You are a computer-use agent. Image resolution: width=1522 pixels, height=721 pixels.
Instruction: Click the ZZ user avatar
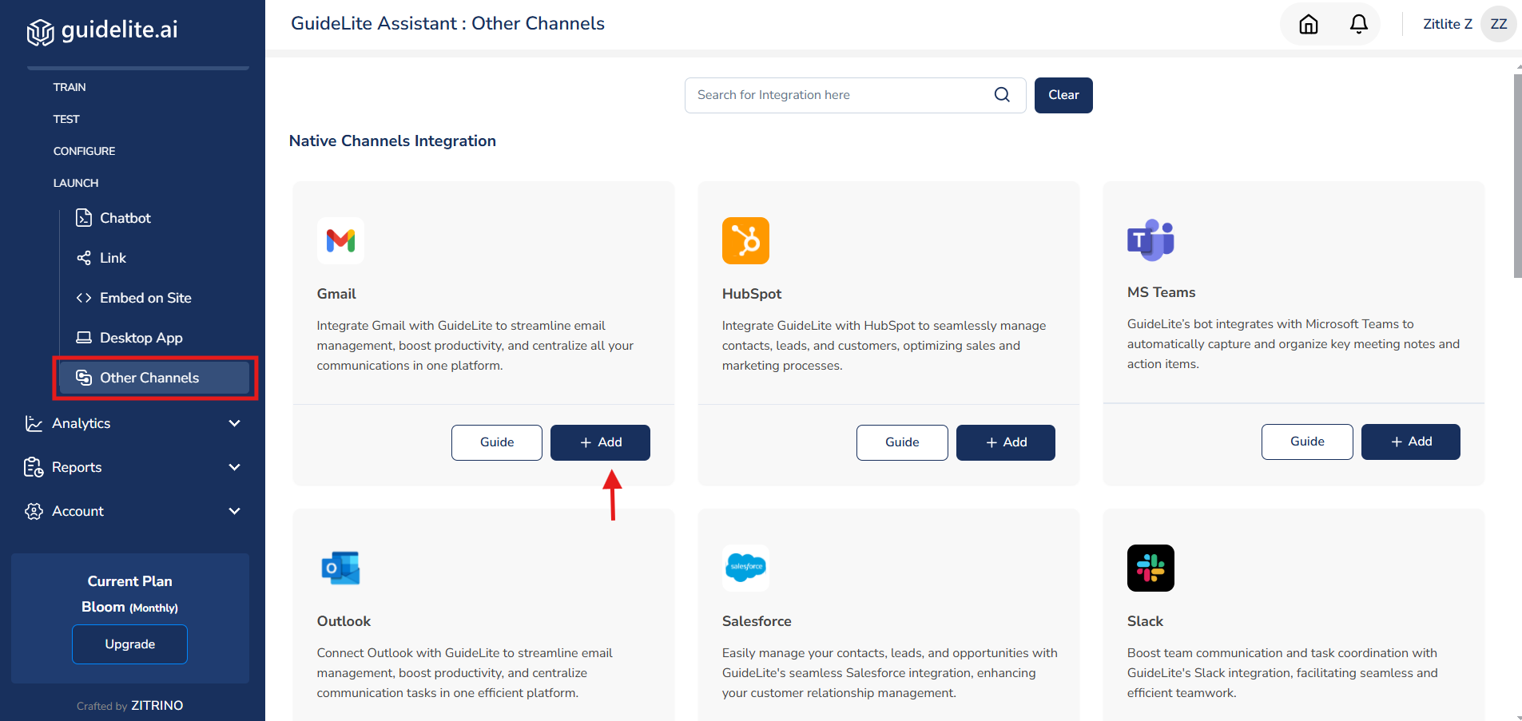1499,24
